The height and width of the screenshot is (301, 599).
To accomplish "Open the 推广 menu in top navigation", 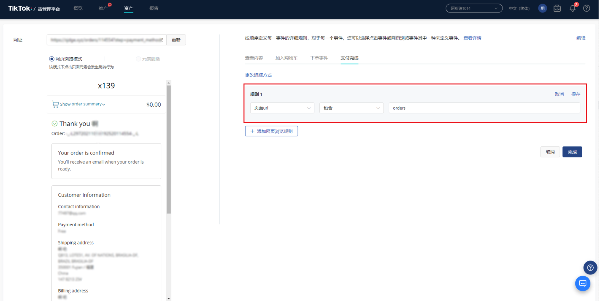I will click(103, 8).
